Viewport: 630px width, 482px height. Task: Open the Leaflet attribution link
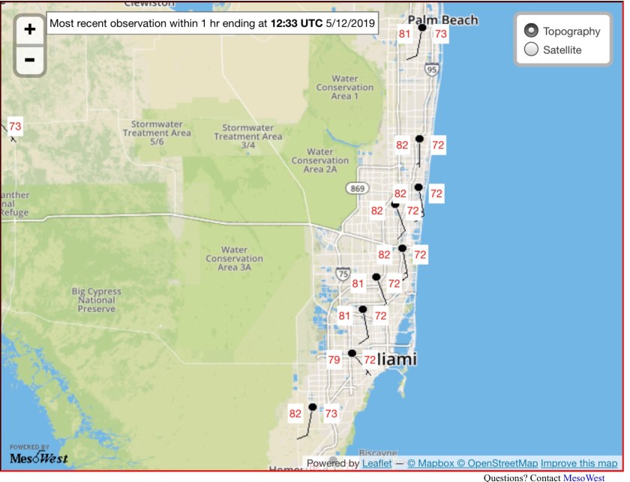click(x=376, y=463)
